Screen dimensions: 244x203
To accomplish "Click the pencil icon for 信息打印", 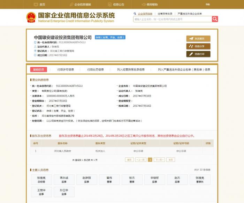I will (191, 54).
